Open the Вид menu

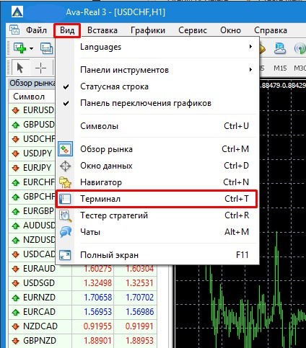(x=67, y=30)
